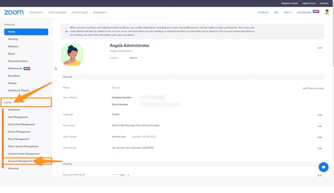Open Analytics & Reports in sidebar
The image size is (334, 193).
19,91
